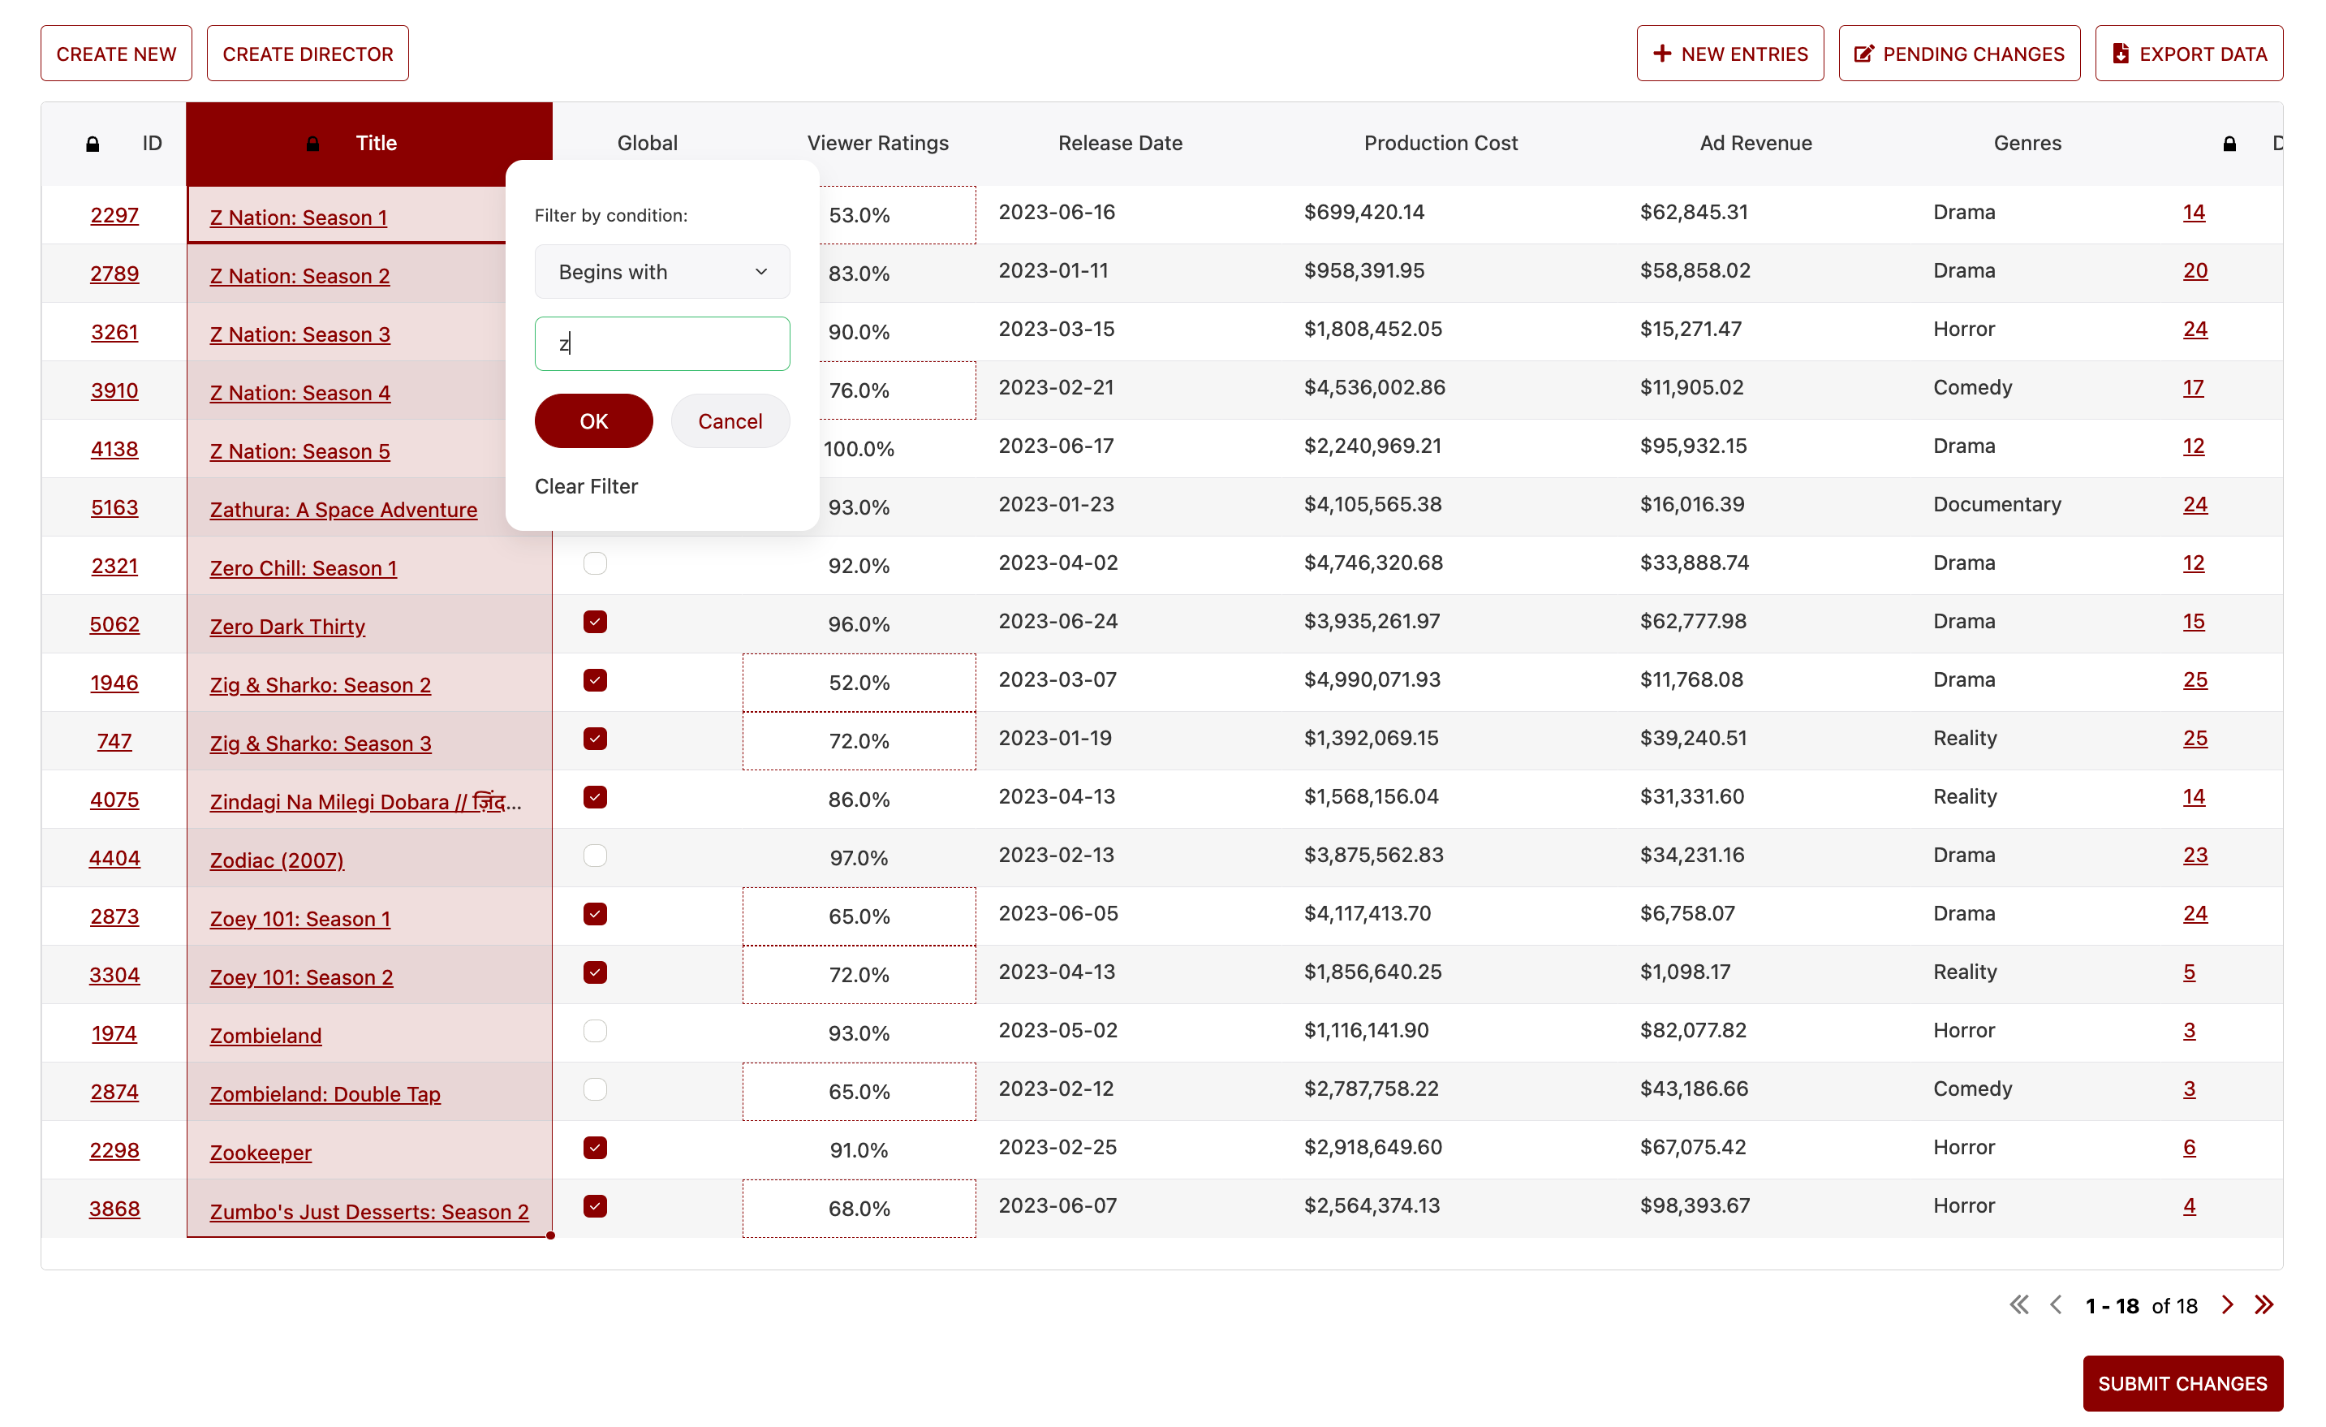
Task: Click the lock icon beside ID header
Action: (x=93, y=144)
